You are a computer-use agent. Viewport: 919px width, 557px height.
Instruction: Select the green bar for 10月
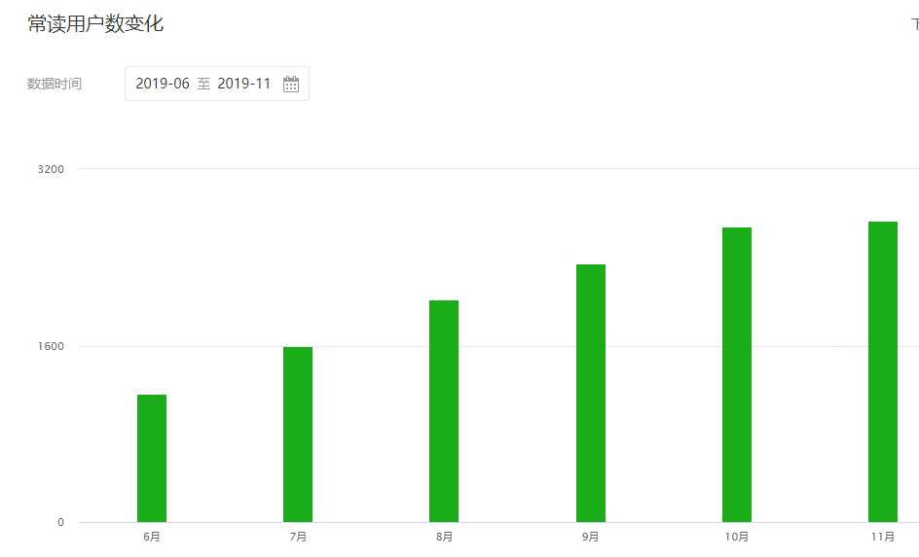(737, 374)
